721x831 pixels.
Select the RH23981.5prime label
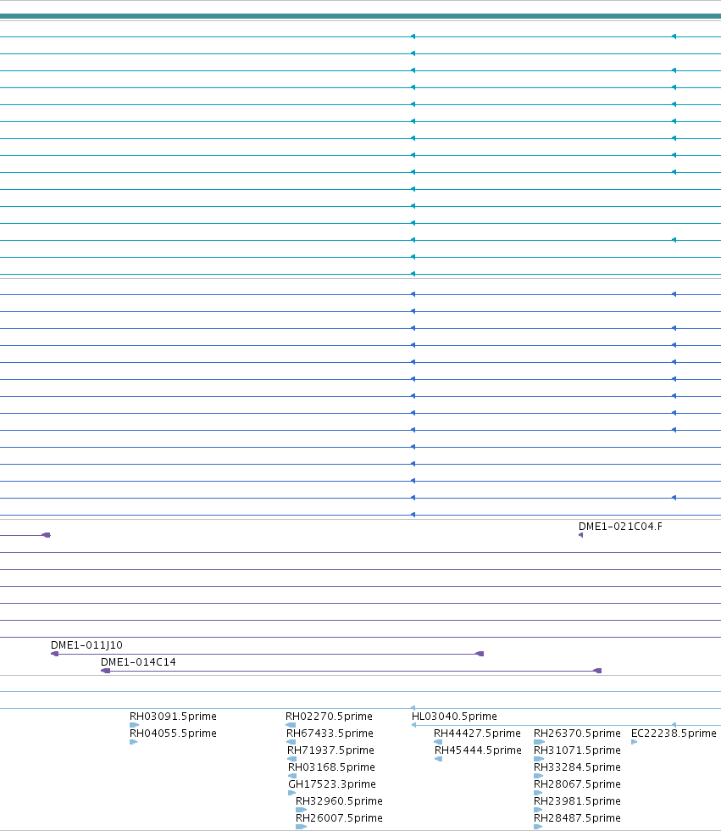[577, 800]
